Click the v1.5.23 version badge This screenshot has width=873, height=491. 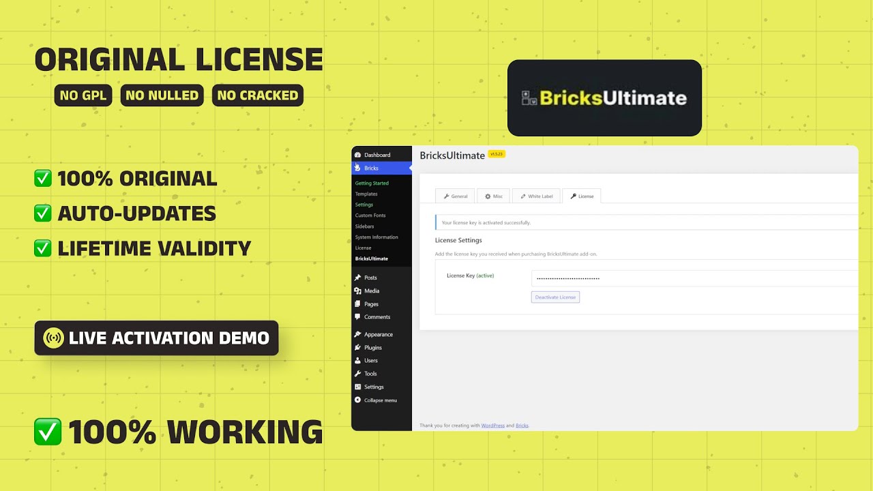point(497,154)
